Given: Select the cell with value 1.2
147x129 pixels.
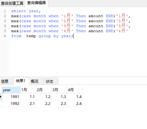Looking at the screenshot, I should (44, 97).
